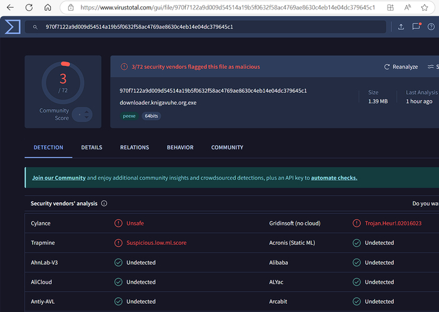Screen dimensions: 439x312
Task: Open the VirusTotal logo home link
Action: (13, 27)
